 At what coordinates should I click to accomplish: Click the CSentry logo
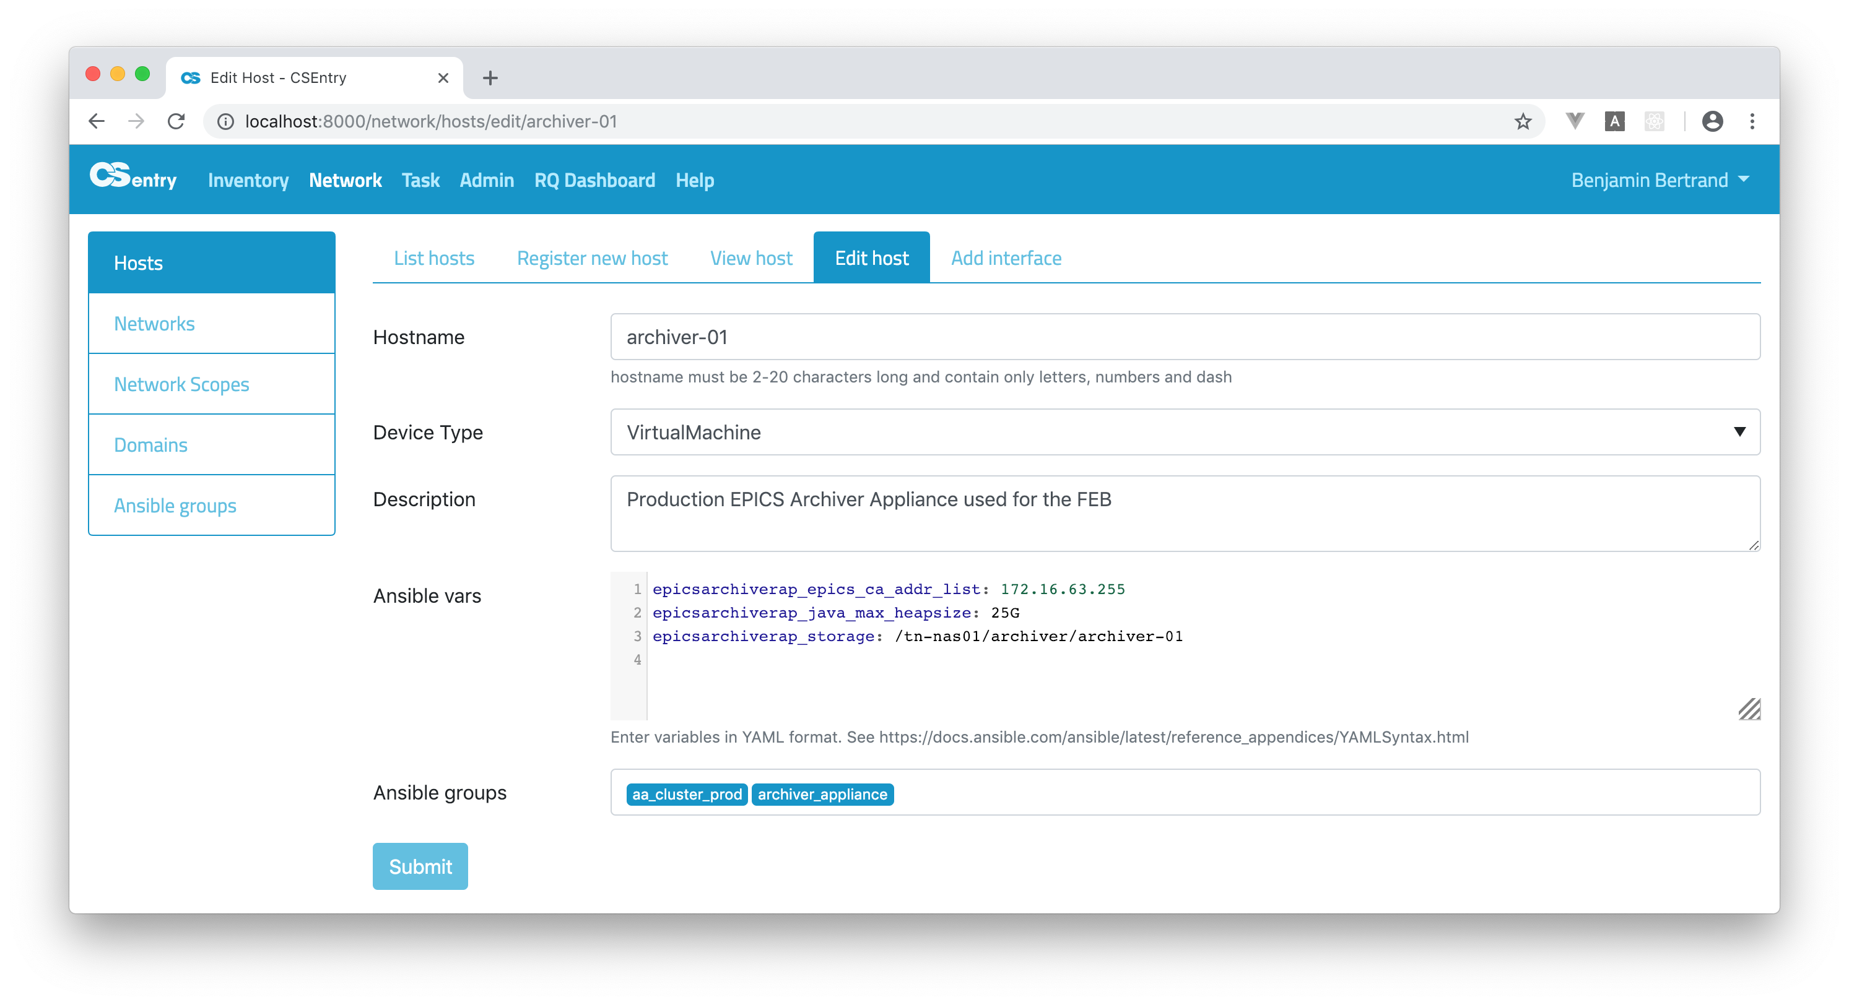(134, 179)
